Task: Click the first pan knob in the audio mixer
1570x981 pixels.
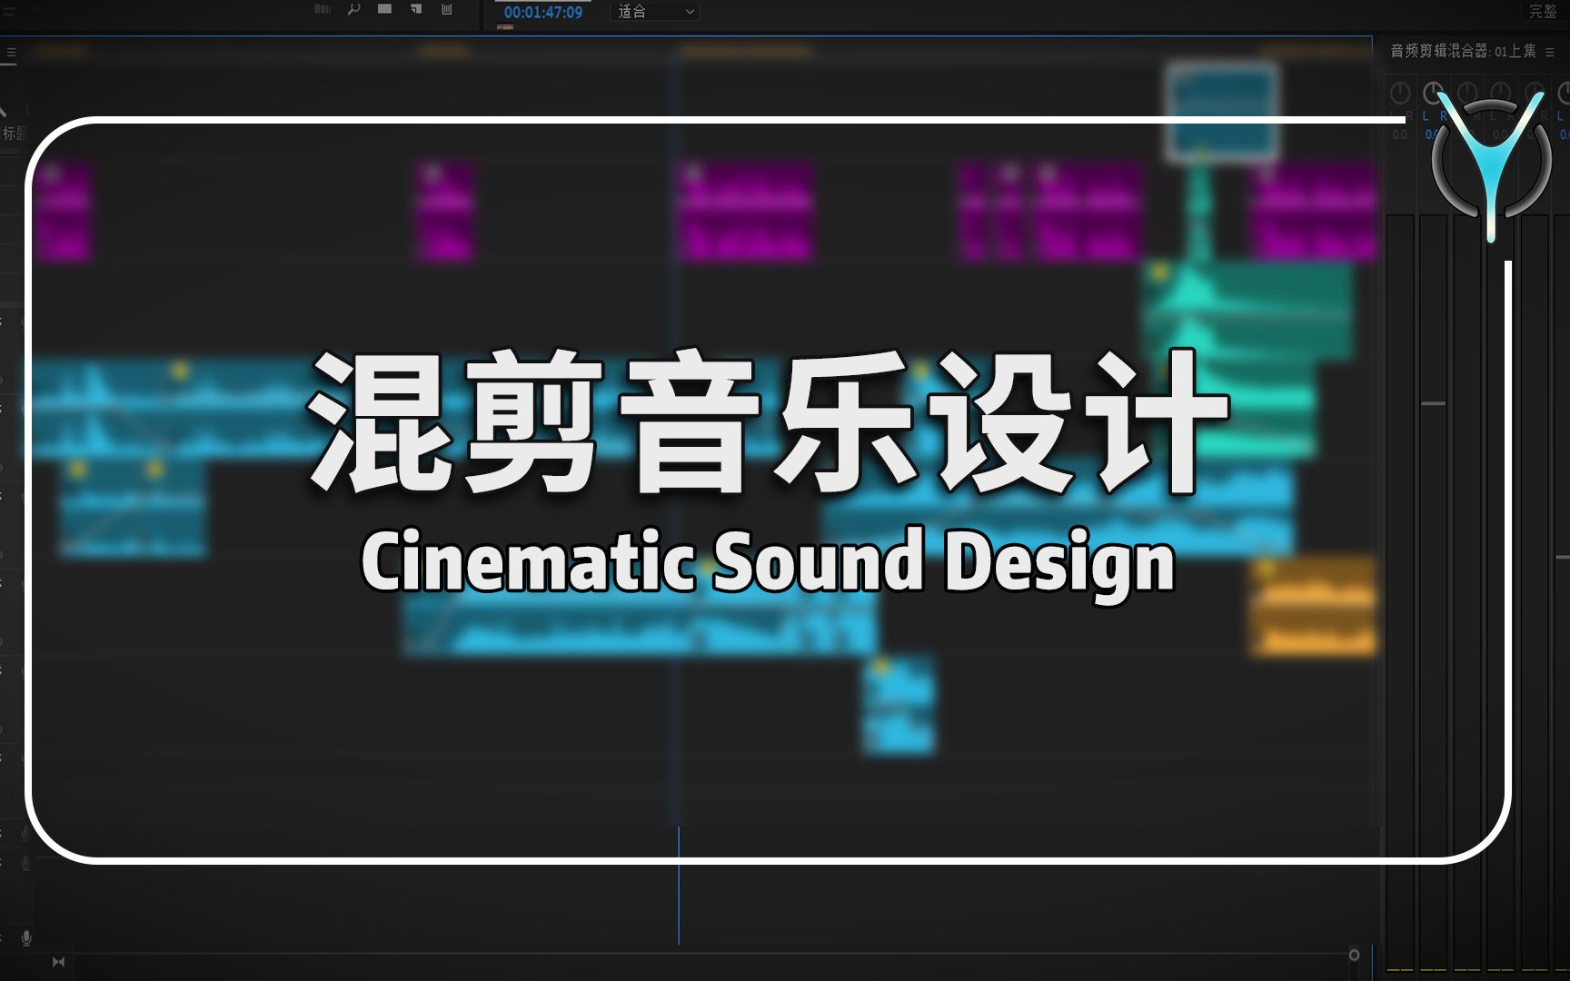Action: point(1400,93)
